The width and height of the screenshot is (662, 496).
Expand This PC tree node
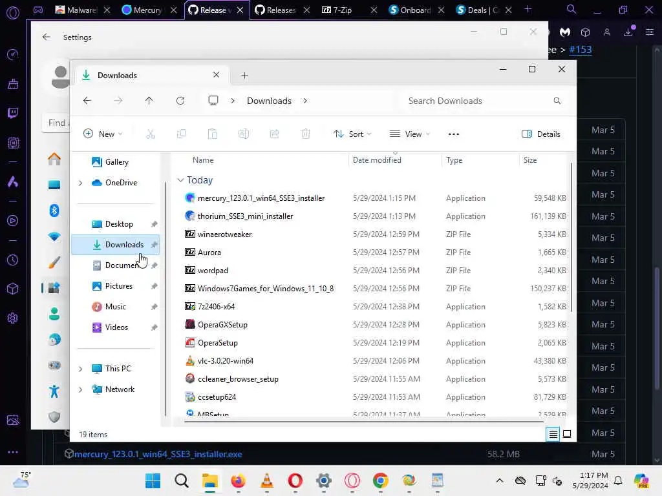(x=80, y=369)
